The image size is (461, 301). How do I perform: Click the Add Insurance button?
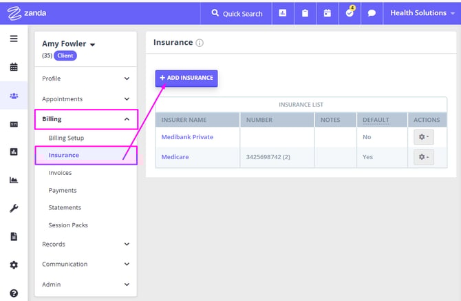coord(186,79)
